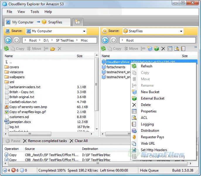
Task: Click left pane vertical scrollbar thumb
Action: coord(96,84)
